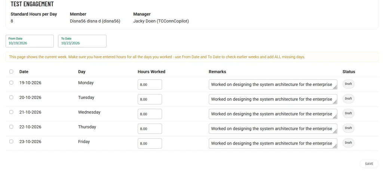The image size is (383, 171).
Task: Click the Draft status badge for Friday
Action: coord(348,143)
